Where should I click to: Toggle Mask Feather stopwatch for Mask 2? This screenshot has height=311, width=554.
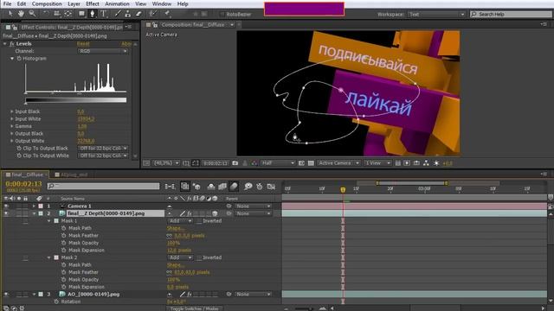click(x=63, y=272)
